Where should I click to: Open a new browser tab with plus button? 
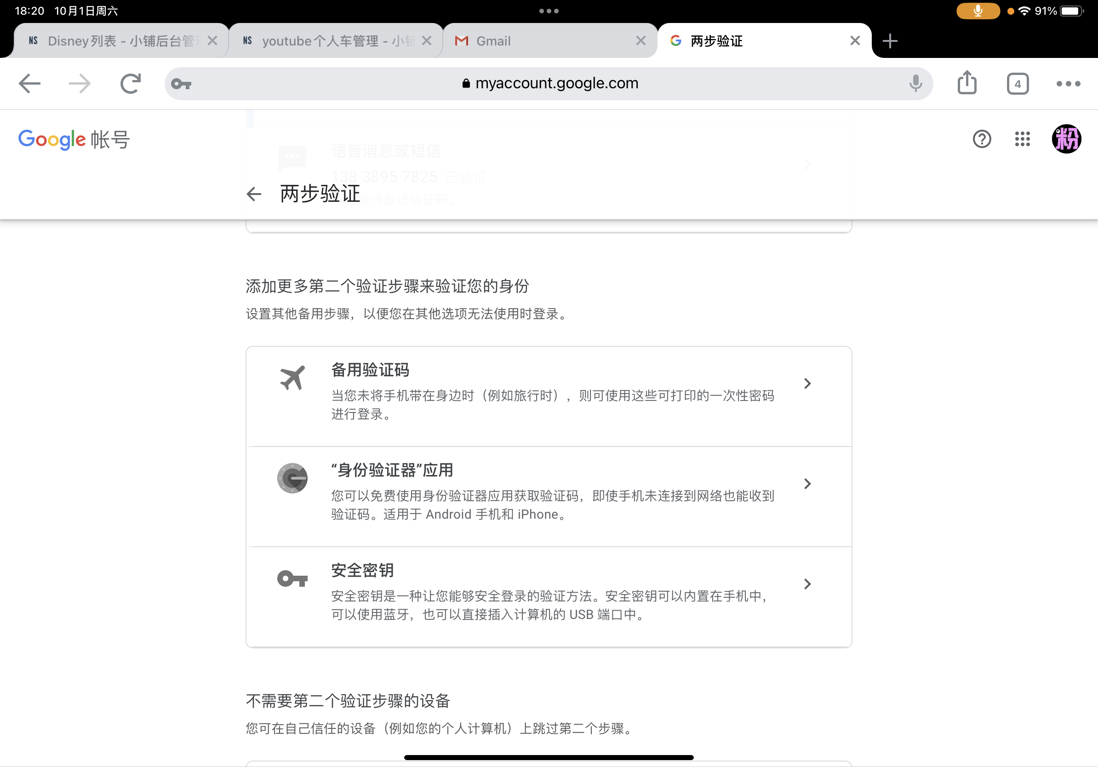coord(890,40)
